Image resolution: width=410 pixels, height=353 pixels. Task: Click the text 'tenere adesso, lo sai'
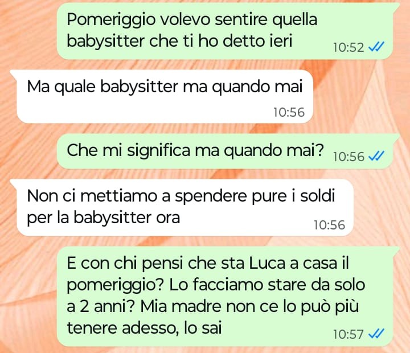click(x=144, y=327)
